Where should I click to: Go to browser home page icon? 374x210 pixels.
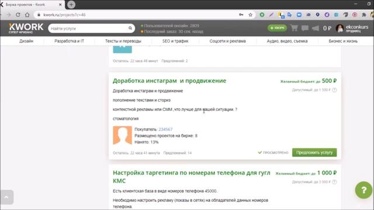coord(27,15)
